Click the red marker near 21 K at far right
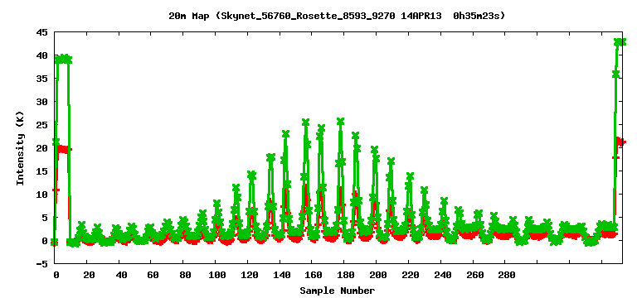Viewport: 637px width, 298px height. point(621,142)
